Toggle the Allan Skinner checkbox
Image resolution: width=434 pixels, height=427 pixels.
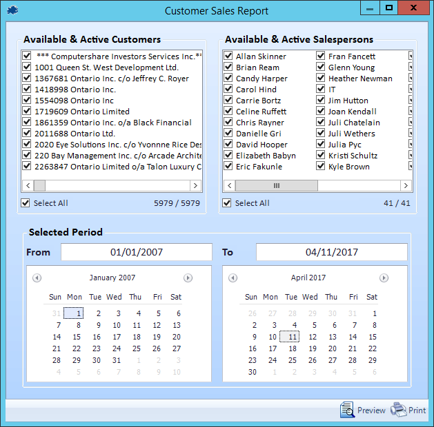click(228, 56)
